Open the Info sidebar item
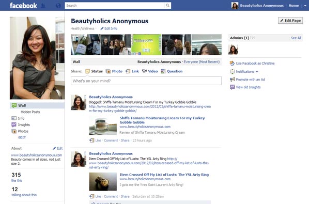Image resolution: width=309 pixels, height=204 pixels. coord(18,118)
